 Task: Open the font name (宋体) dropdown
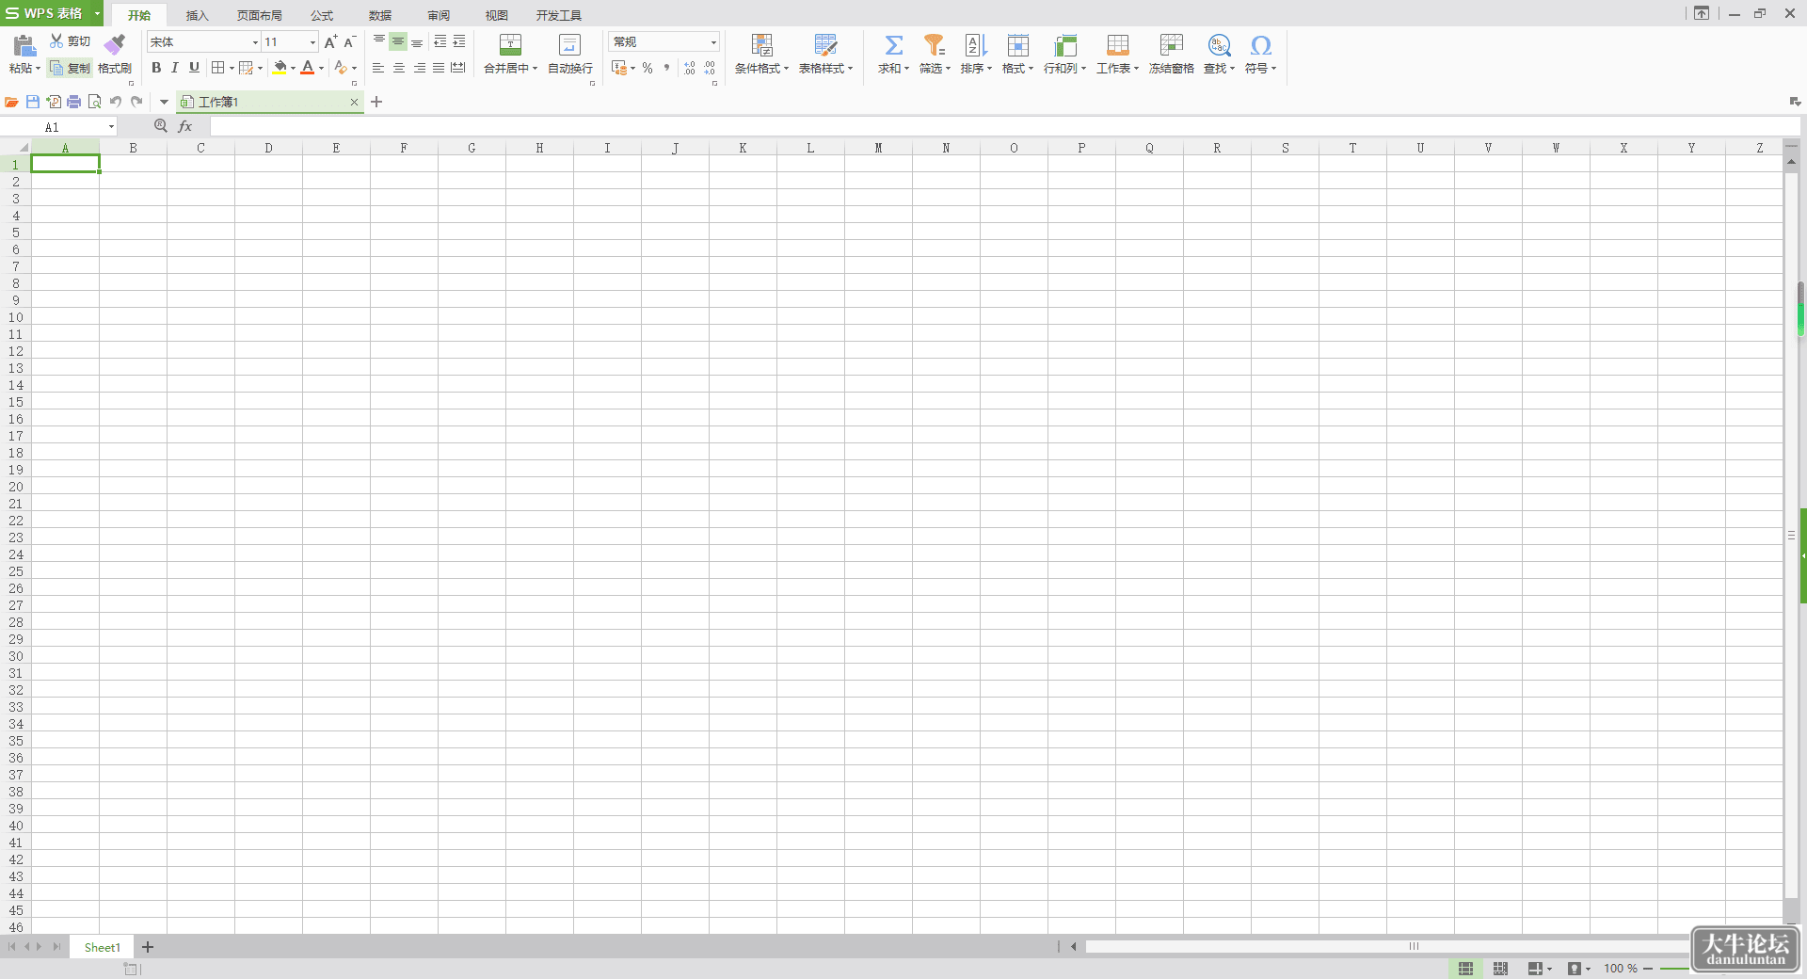coord(255,42)
